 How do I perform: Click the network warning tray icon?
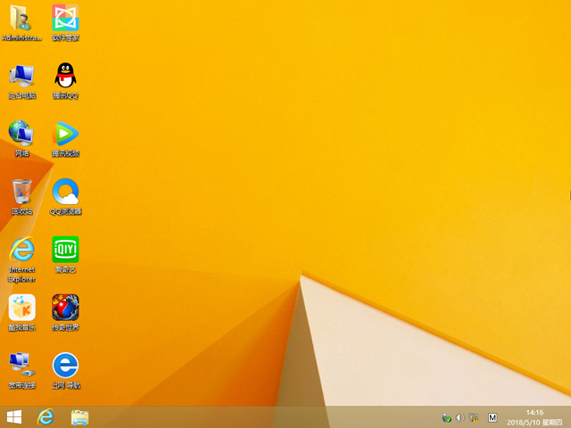coord(474,417)
